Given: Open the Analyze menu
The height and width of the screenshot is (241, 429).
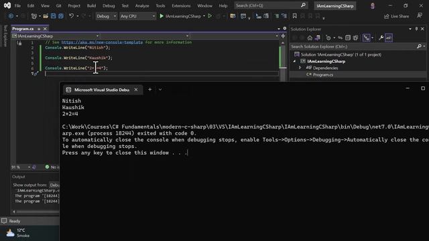Looking at the screenshot, I should [142, 5].
